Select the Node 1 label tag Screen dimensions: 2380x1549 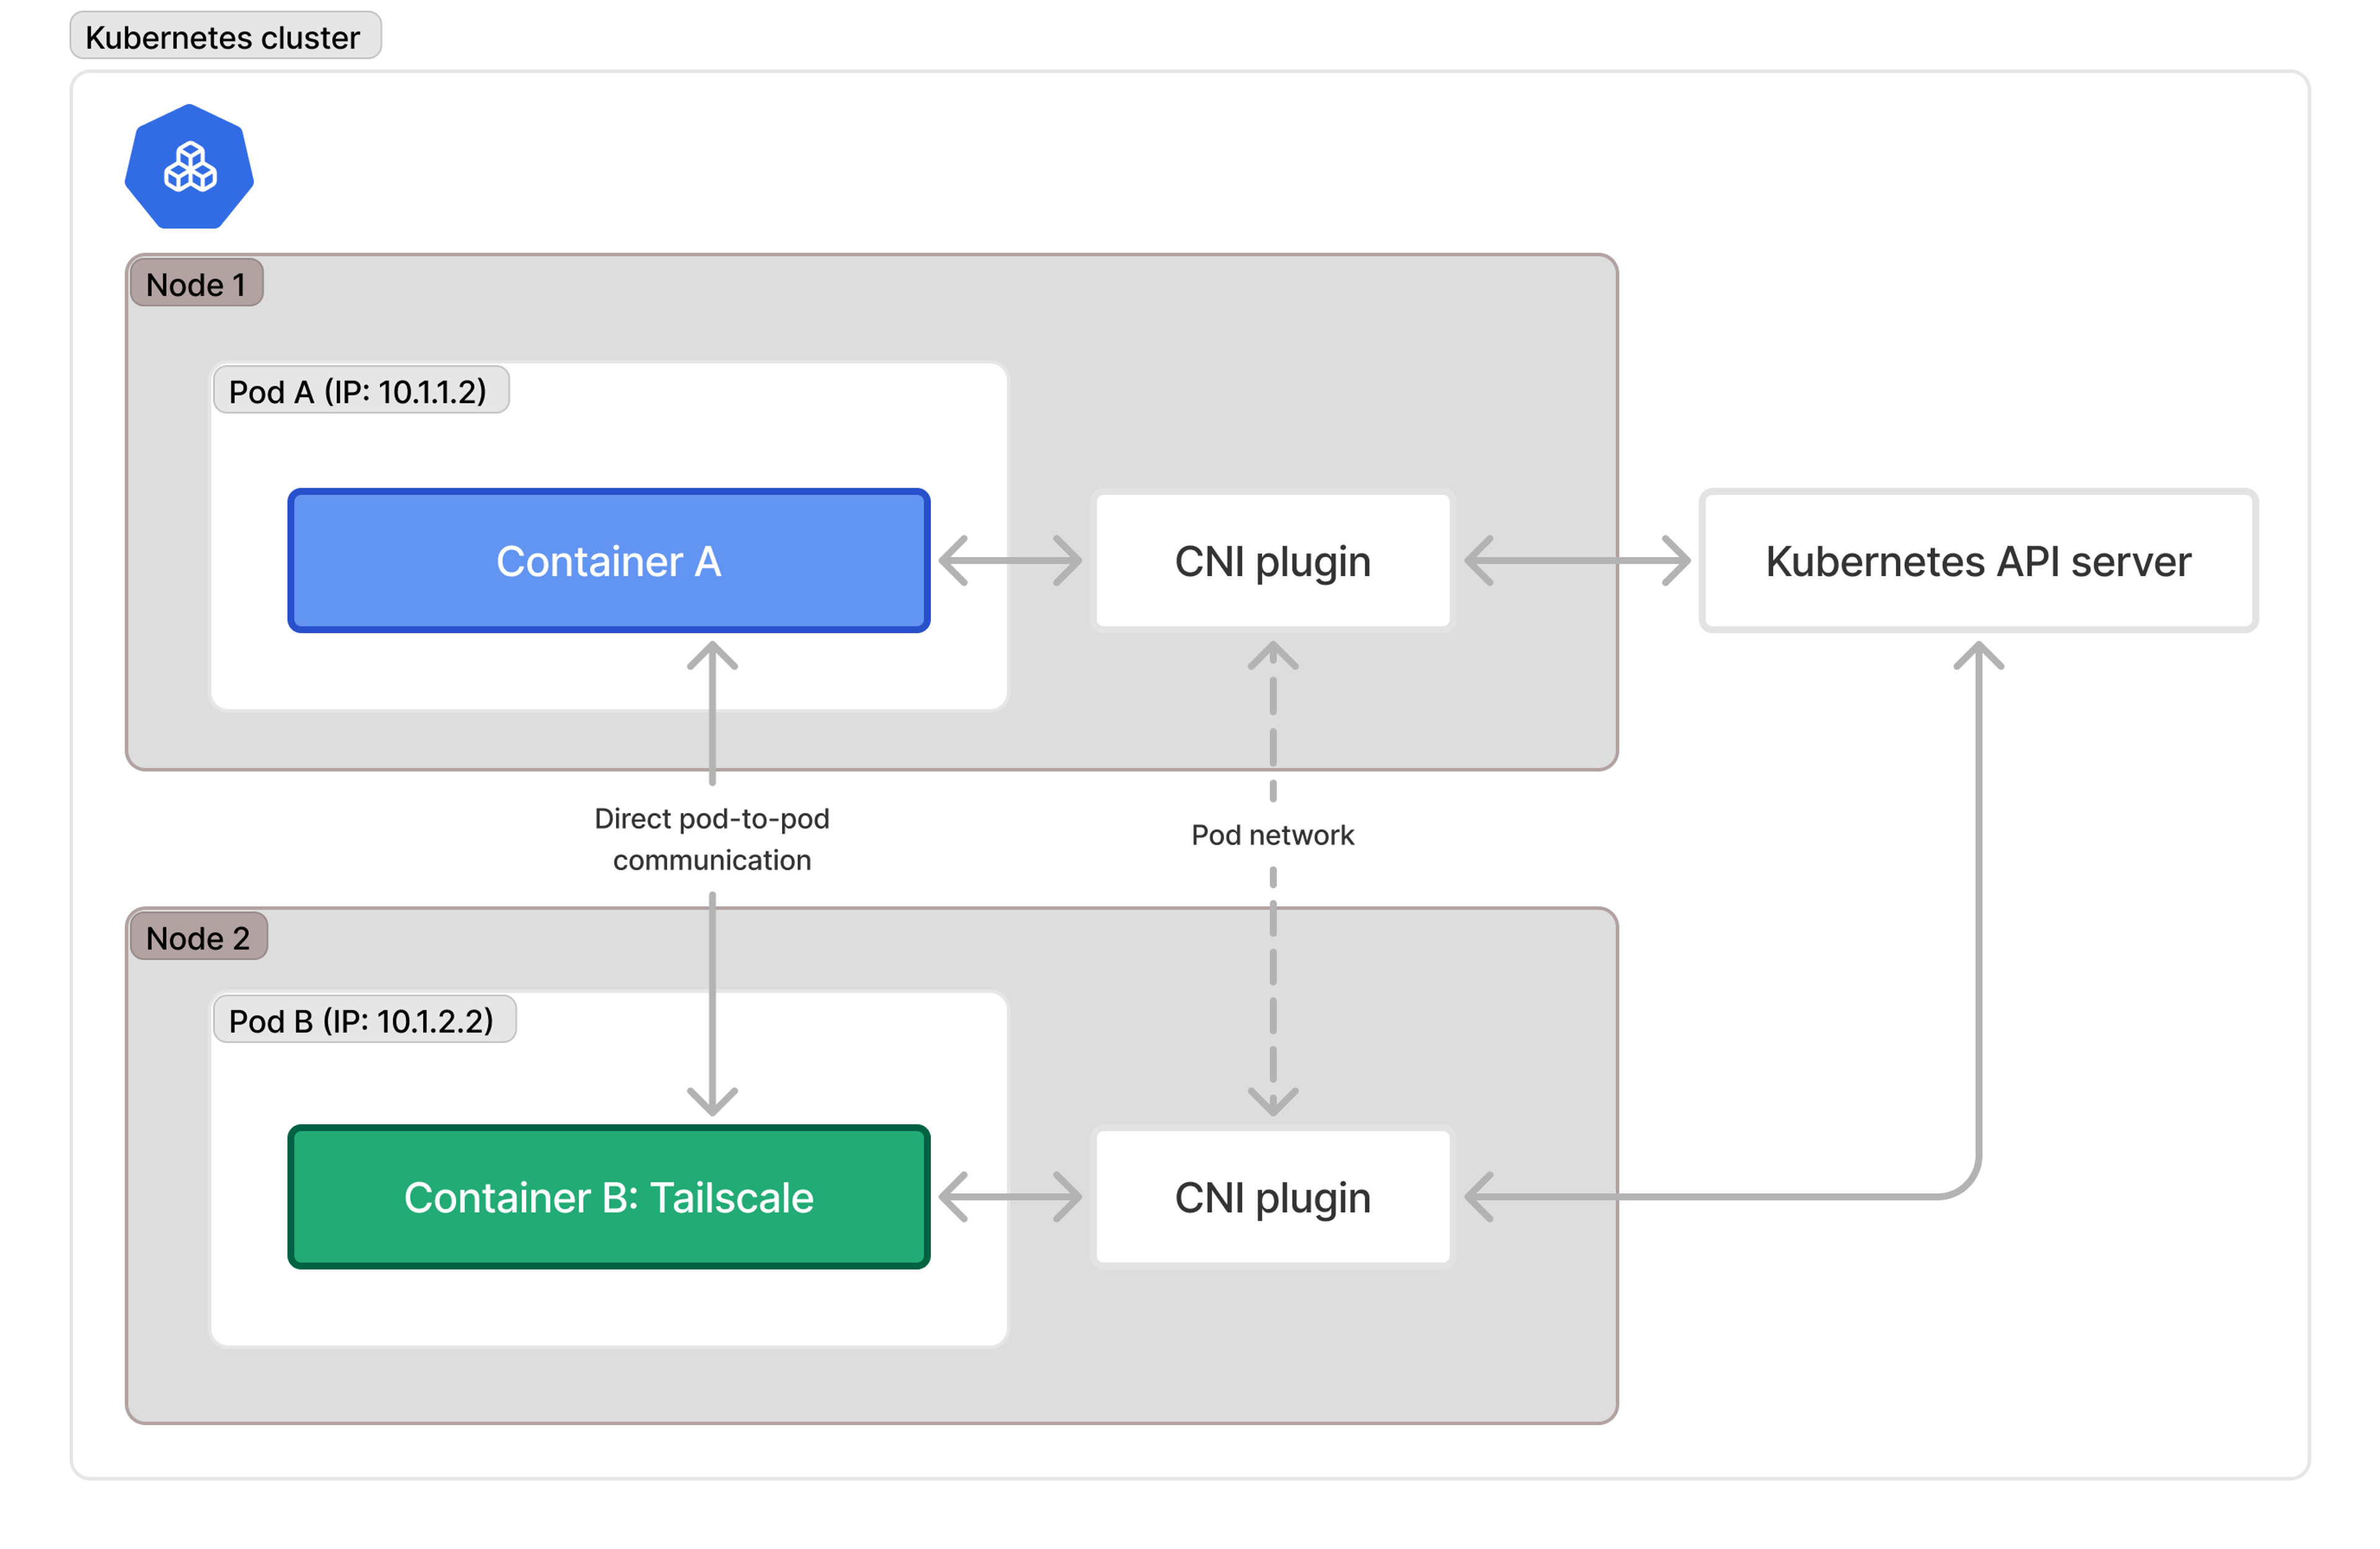click(x=196, y=284)
